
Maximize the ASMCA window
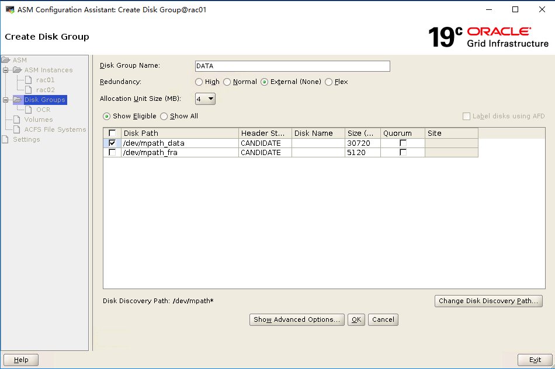click(x=515, y=9)
